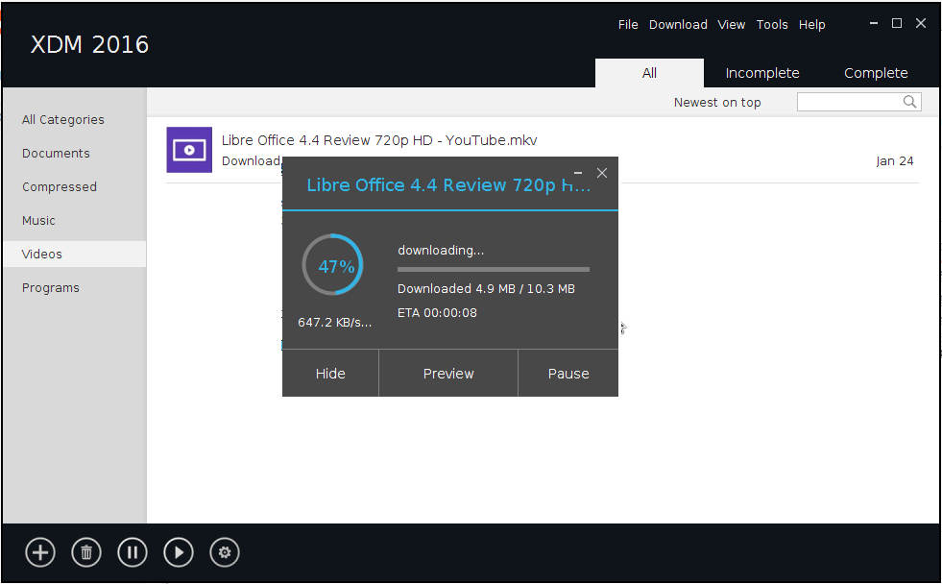This screenshot has height=584, width=942.
Task: Select the Libre Office 4.4 Review download entry
Action: pyautogui.click(x=543, y=150)
